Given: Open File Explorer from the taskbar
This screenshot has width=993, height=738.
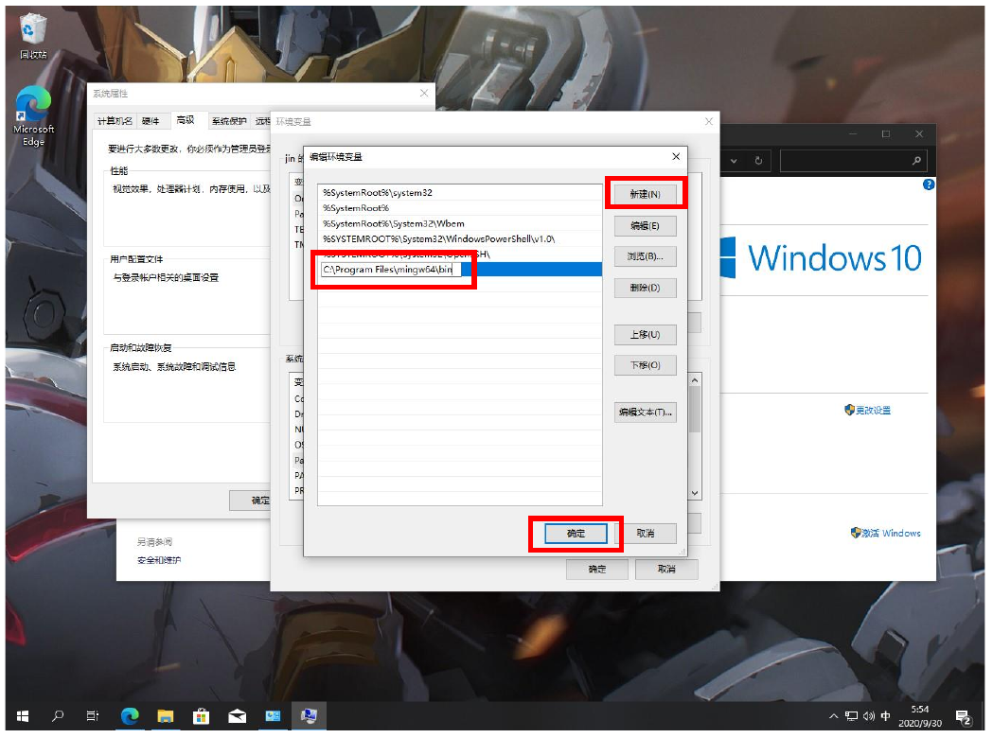Looking at the screenshot, I should tap(165, 716).
